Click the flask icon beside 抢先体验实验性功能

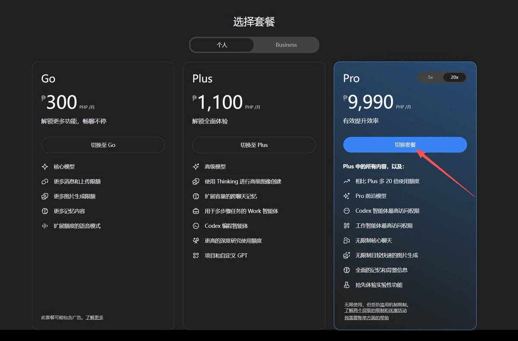[x=346, y=285]
